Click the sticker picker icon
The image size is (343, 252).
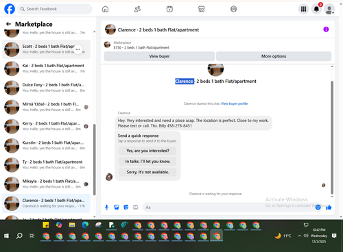[126, 207]
